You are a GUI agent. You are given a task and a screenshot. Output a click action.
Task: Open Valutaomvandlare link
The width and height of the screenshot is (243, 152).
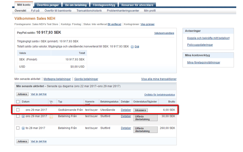[164, 33]
